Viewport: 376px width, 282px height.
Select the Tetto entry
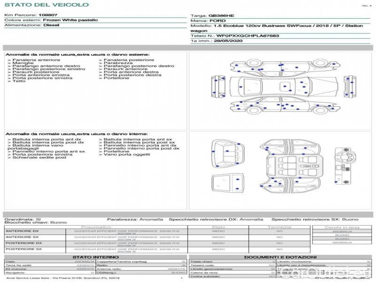[x=19, y=81]
